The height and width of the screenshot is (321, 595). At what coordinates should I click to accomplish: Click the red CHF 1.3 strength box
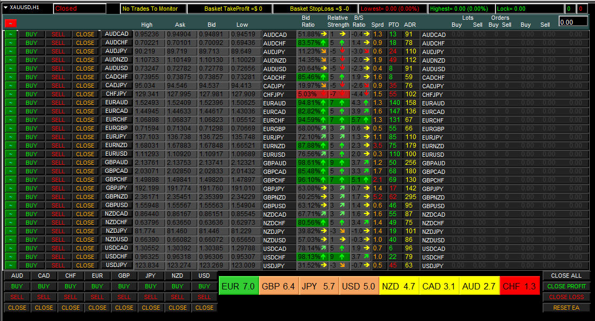coord(519,286)
